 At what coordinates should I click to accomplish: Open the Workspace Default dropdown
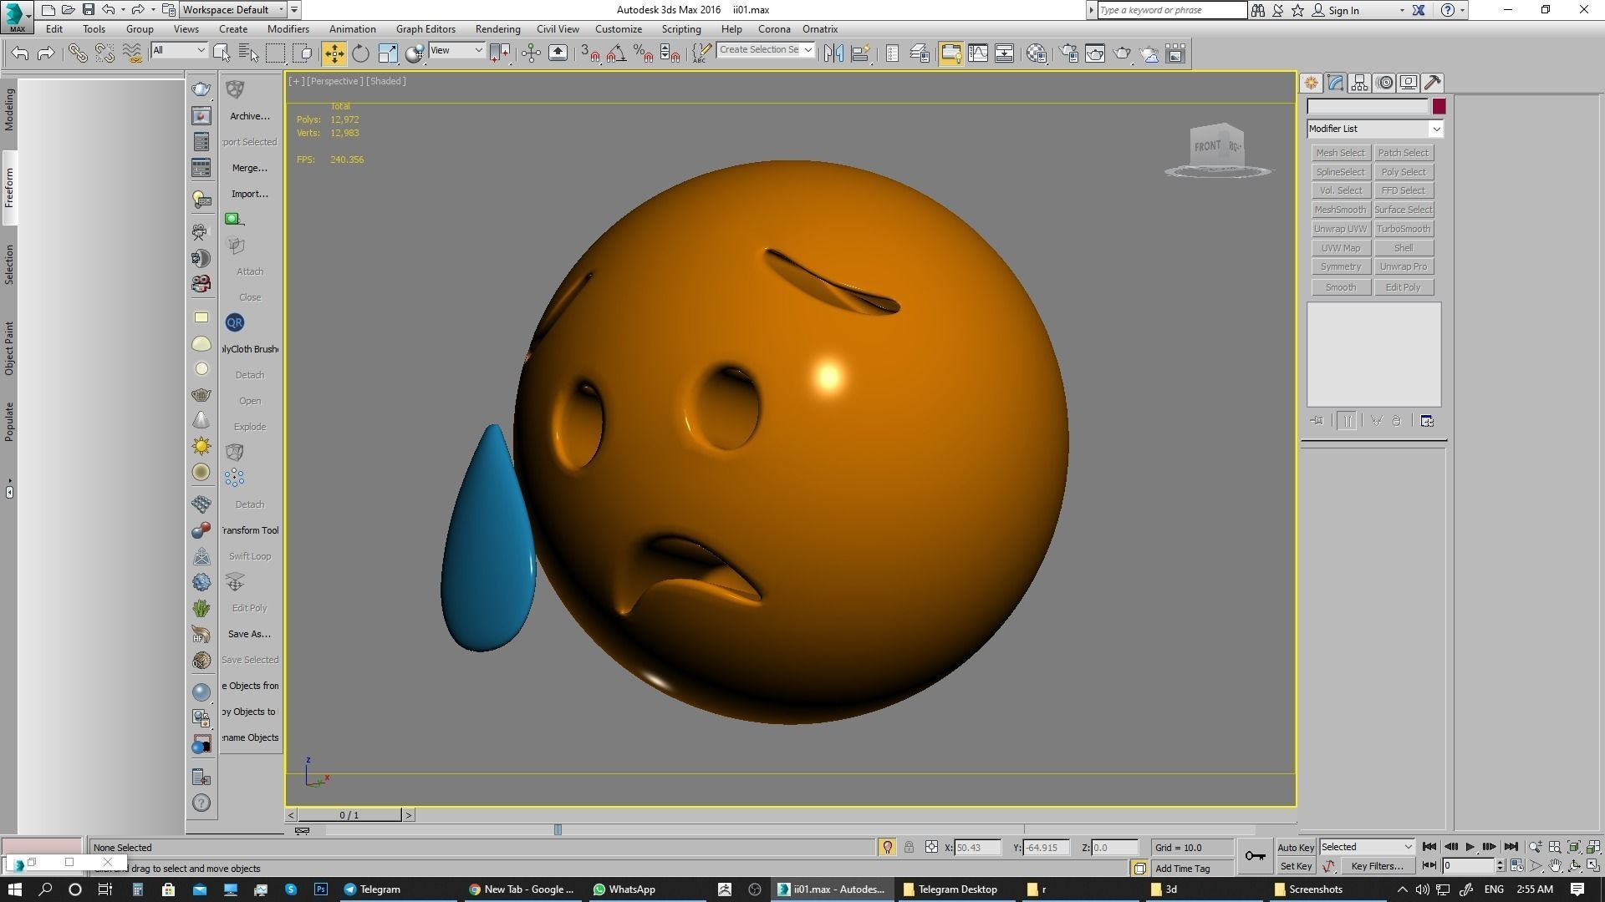click(233, 10)
